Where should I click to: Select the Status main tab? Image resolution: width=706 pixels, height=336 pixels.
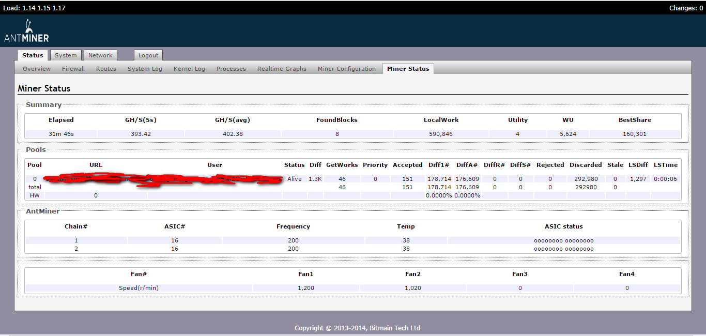click(33, 55)
